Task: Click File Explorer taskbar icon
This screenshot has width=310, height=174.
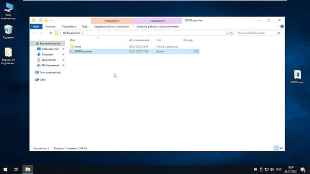Action: [28, 170]
